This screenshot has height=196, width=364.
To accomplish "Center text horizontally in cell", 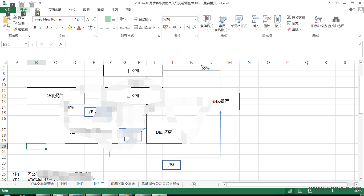I will (108, 27).
